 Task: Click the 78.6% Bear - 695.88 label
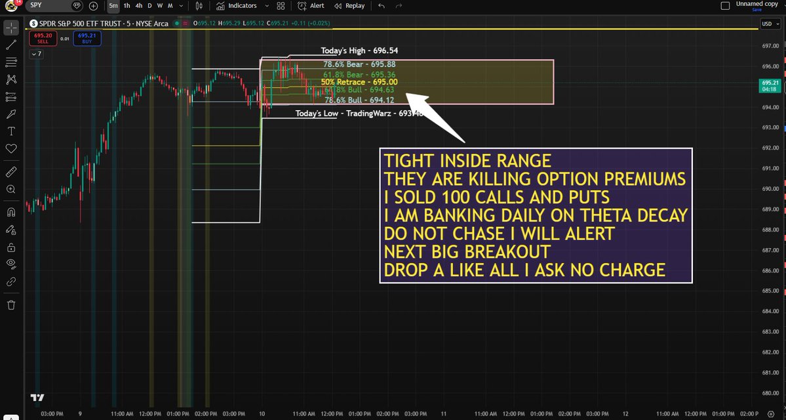[359, 64]
